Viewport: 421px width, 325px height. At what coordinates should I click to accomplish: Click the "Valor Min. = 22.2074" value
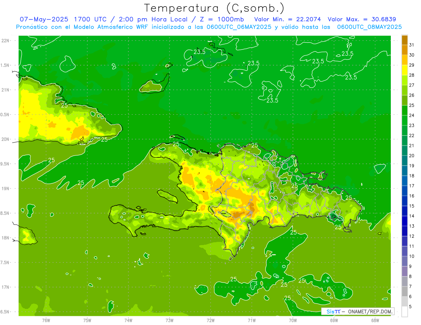point(288,19)
